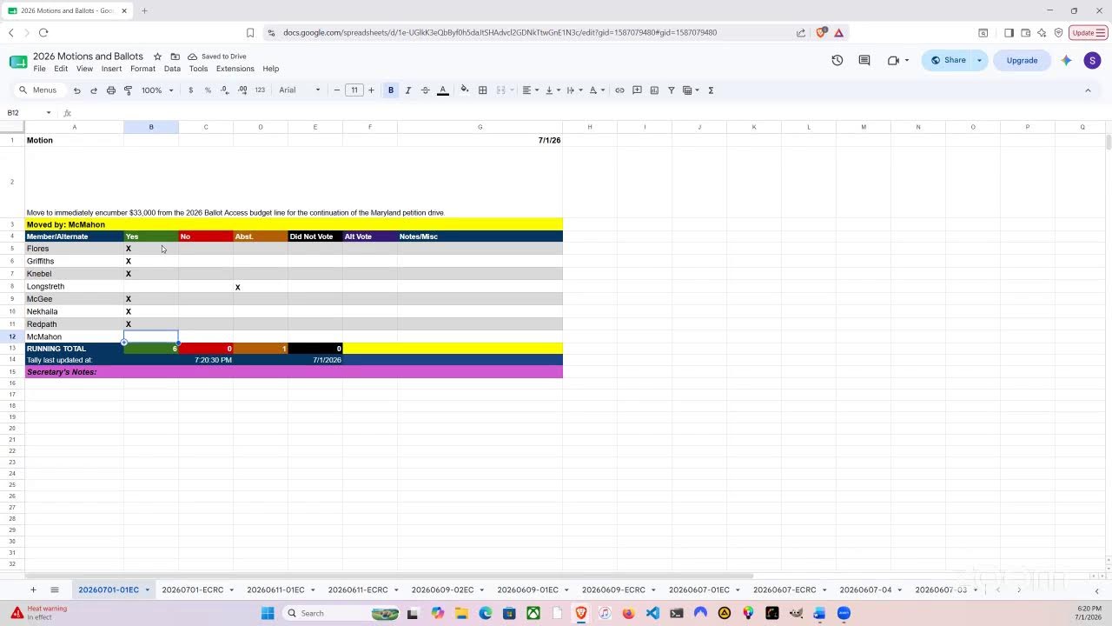Open text color picker
Screen dimensions: 1112x626
[442, 90]
